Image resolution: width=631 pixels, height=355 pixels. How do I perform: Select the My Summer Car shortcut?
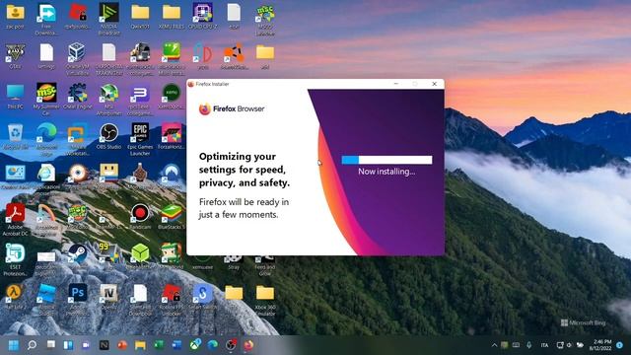(46, 99)
